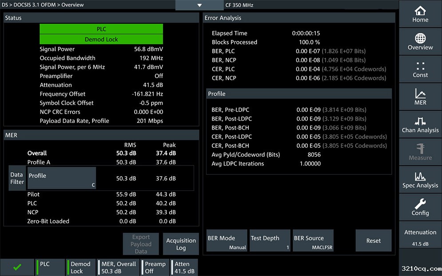442x276 pixels.
Task: Toggle BER Mode Manual setting
Action: coord(227,241)
